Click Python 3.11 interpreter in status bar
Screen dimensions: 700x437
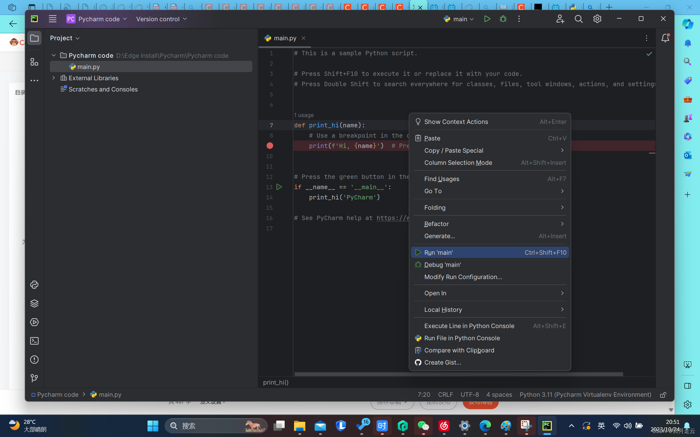coord(585,395)
